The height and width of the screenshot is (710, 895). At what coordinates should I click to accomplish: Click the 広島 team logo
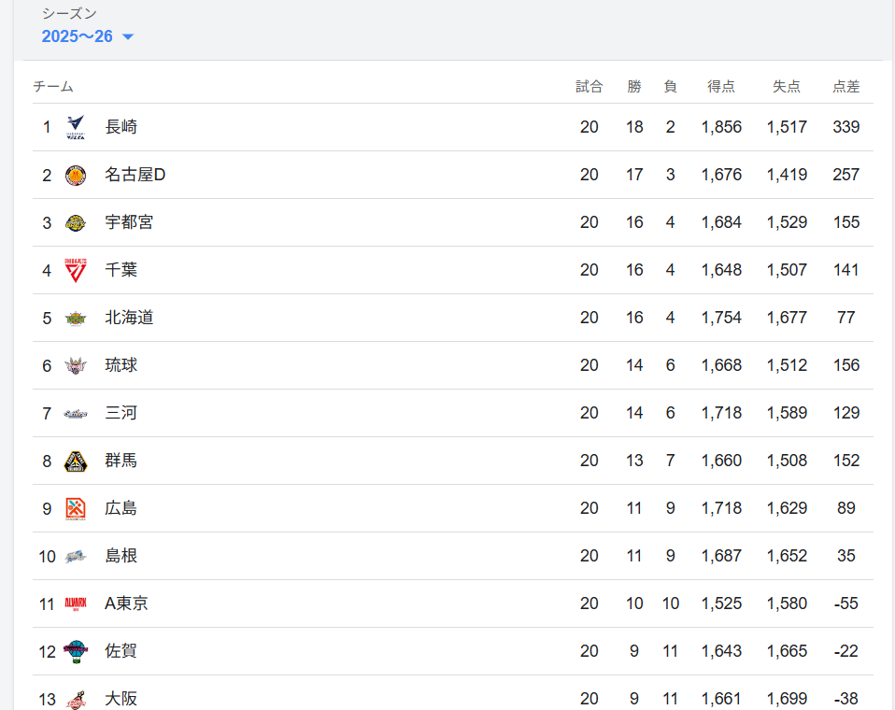coord(76,508)
